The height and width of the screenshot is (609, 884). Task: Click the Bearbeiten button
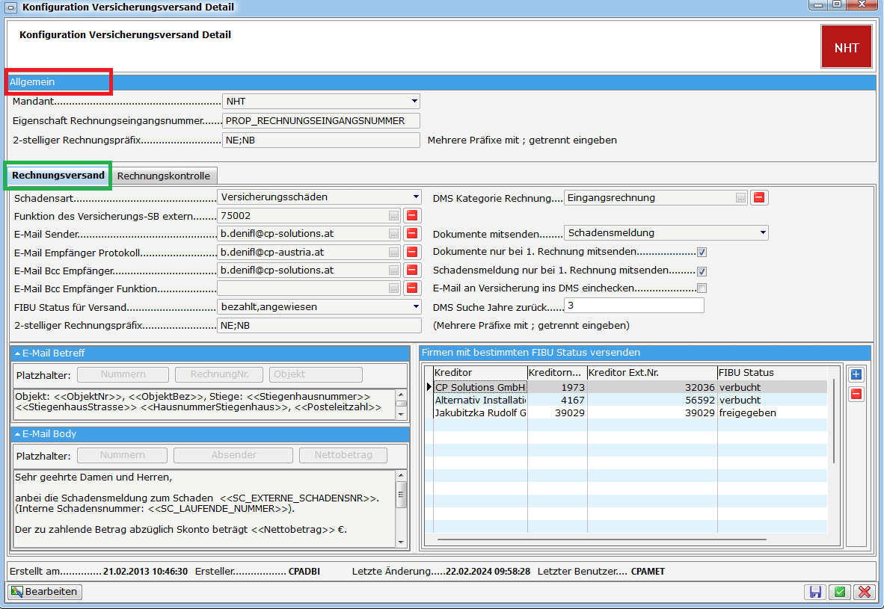45,592
